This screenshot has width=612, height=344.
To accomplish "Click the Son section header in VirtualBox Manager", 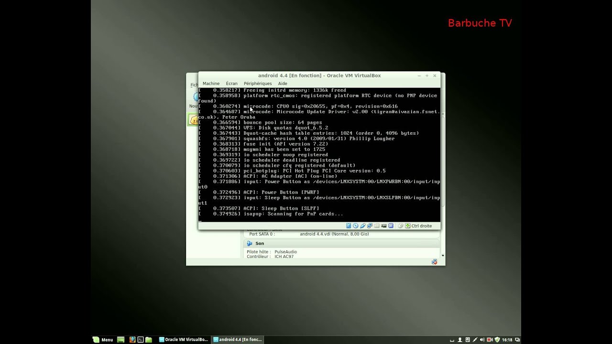I will [341, 243].
